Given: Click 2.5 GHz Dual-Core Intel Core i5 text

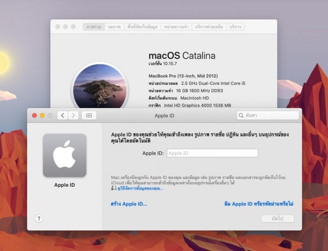Looking at the screenshot, I should [x=213, y=83].
